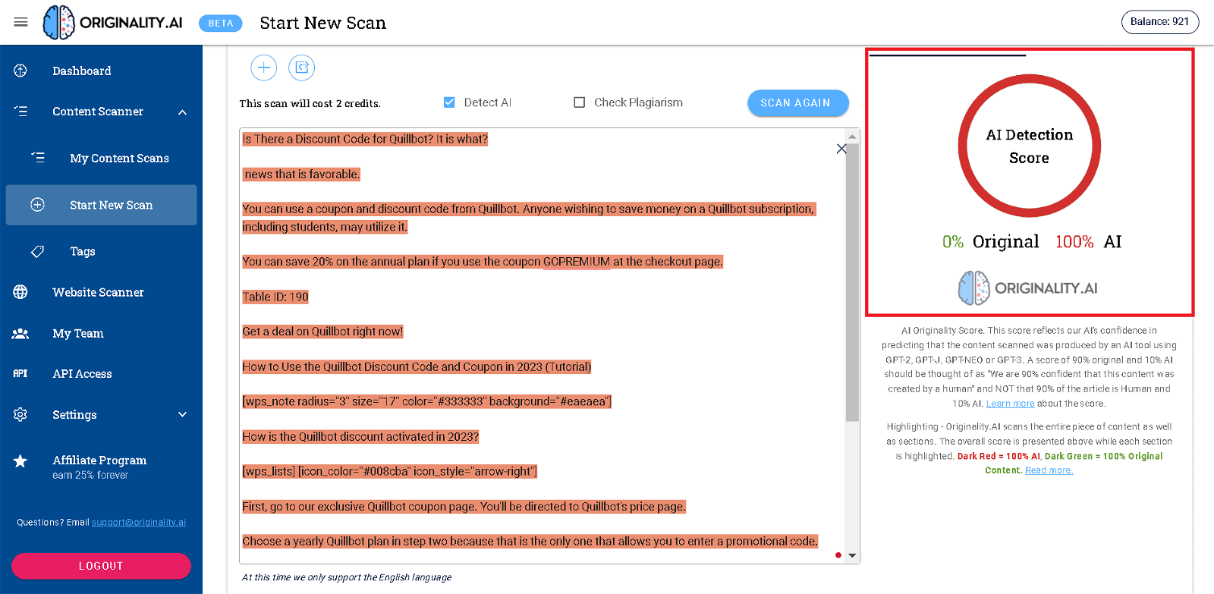The width and height of the screenshot is (1214, 594).
Task: Click the BETA badge
Action: 221,24
